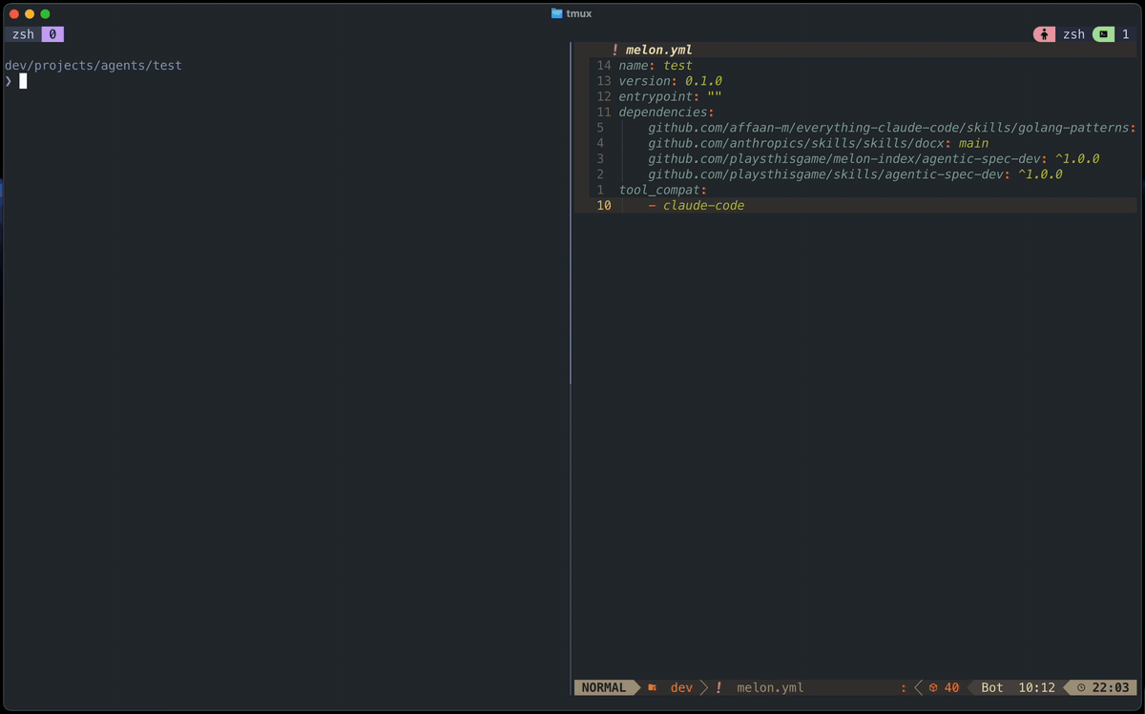Click the exclamation icon beside melon.yml tab
This screenshot has height=714, width=1145.
tap(615, 51)
